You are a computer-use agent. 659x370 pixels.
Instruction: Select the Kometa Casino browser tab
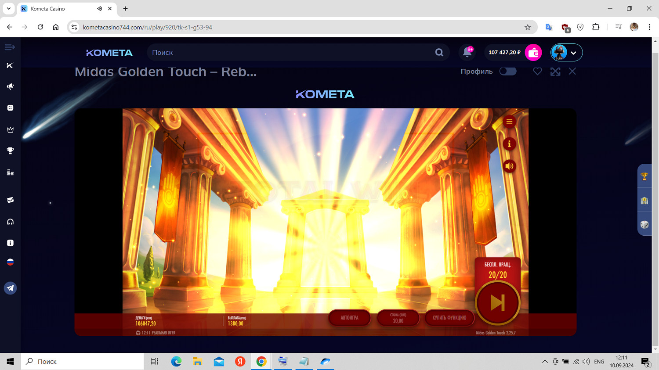pyautogui.click(x=66, y=9)
